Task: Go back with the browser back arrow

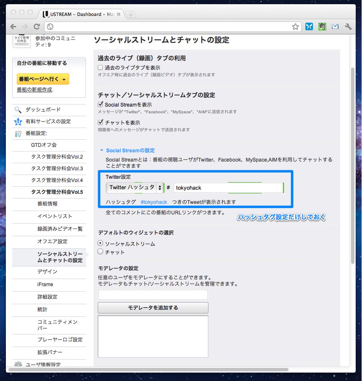Action: coord(13,26)
